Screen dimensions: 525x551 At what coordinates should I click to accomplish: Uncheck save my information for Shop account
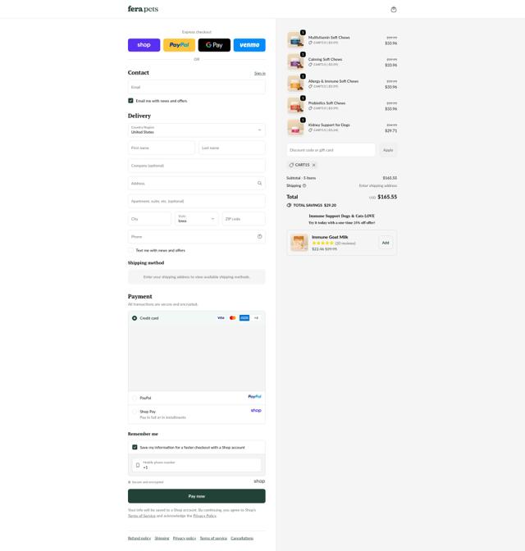pos(135,448)
